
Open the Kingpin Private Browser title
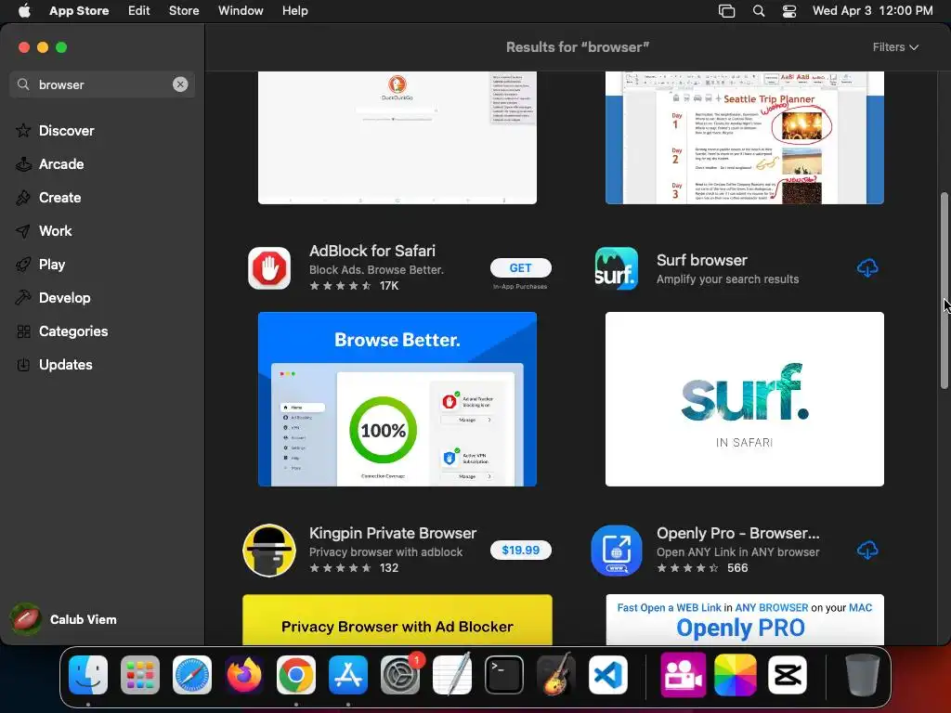click(393, 533)
